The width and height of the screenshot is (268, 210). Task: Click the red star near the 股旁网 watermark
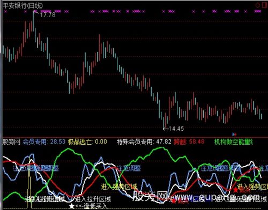pos(174,201)
